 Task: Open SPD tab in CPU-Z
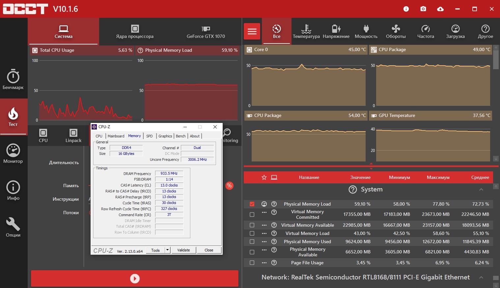(x=150, y=136)
